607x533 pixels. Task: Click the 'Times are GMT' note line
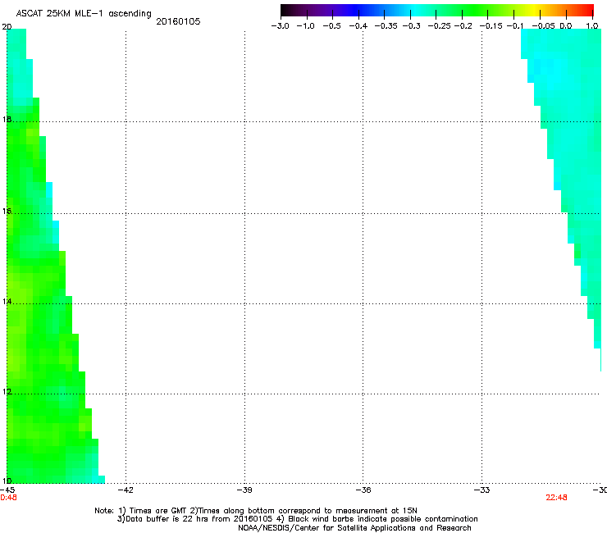[256, 511]
